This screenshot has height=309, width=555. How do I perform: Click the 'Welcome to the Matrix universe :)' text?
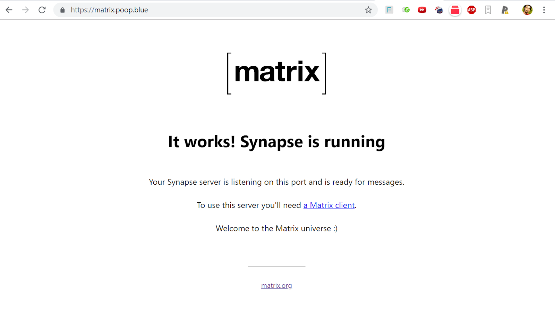(x=276, y=229)
